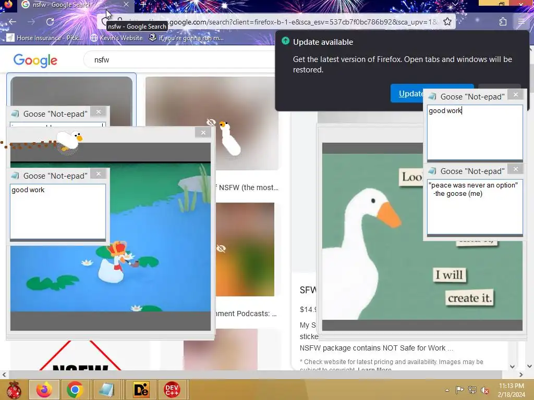Open the Action Center flag icon

click(x=459, y=390)
